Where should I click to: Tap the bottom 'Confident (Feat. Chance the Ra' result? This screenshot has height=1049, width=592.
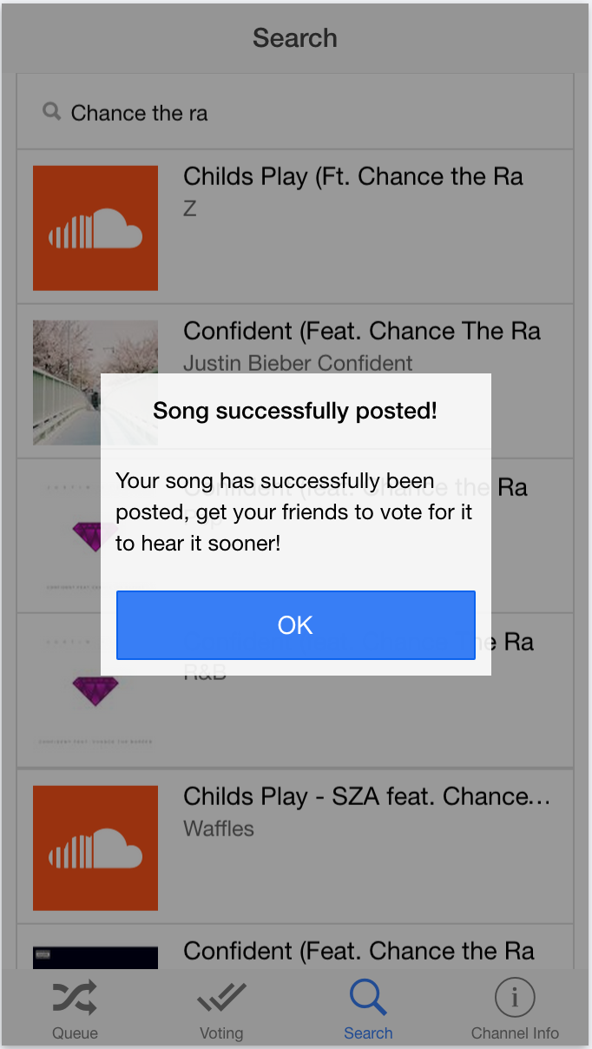coord(358,952)
